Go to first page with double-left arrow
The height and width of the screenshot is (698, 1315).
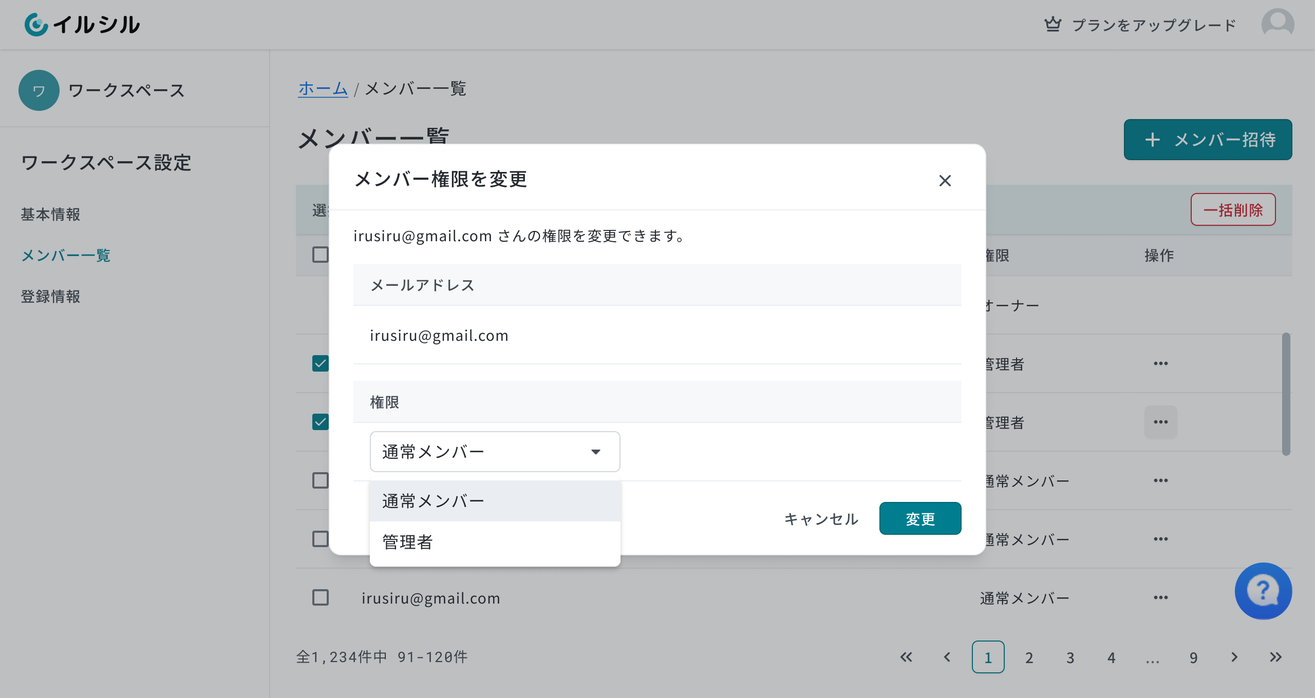coord(906,657)
